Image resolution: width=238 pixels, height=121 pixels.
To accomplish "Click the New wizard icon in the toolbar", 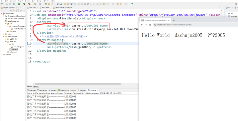I will [2, 4].
